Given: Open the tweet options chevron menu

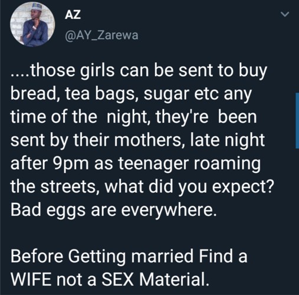Looking at the screenshot, I should 285,14.
